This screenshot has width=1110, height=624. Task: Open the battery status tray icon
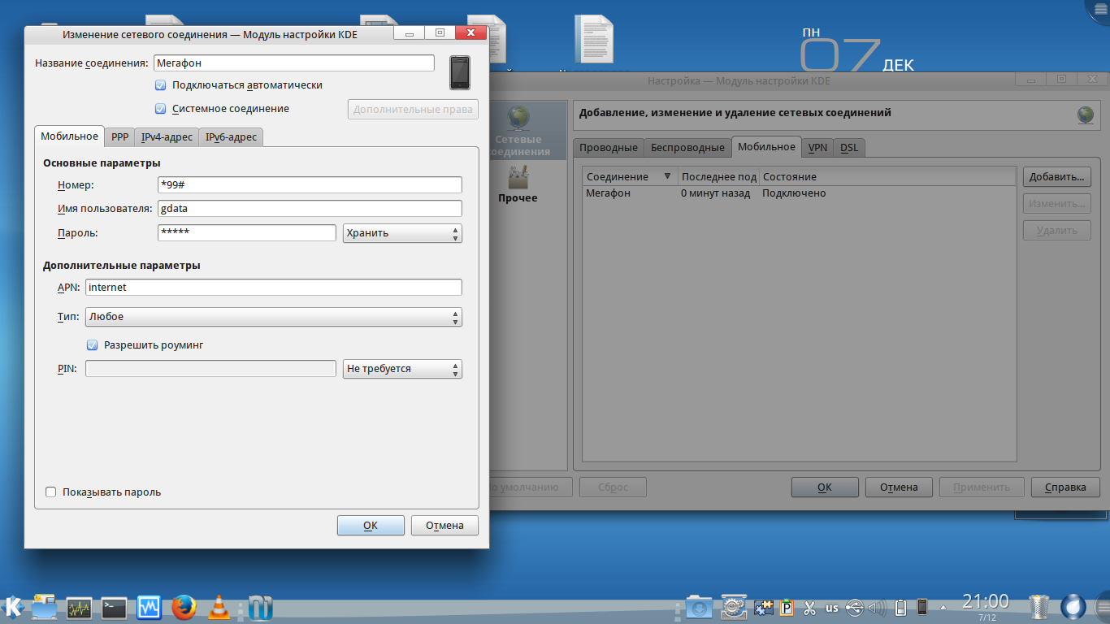[x=900, y=608]
